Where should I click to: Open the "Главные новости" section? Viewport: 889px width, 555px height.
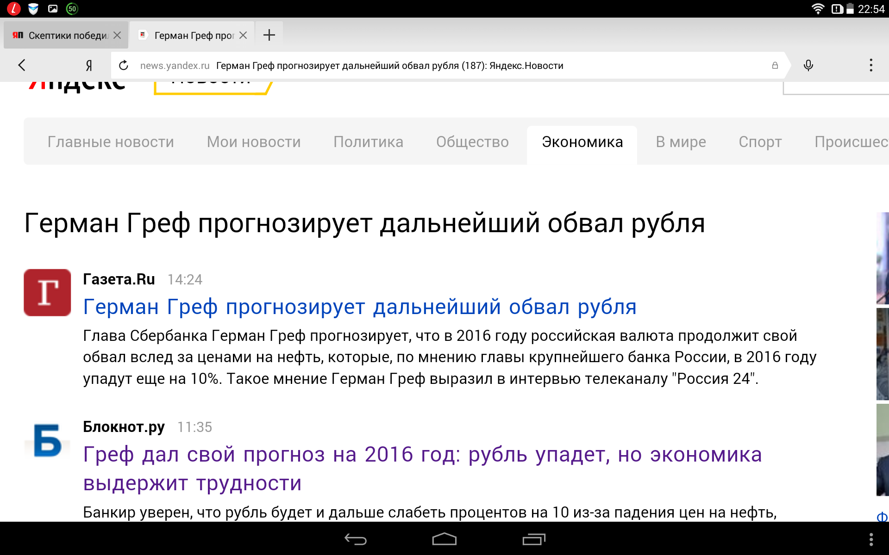point(111,142)
